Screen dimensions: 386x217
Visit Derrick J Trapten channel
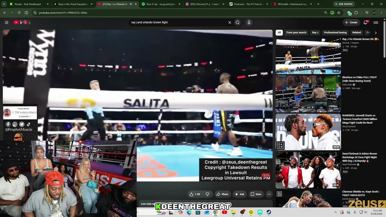350,43
